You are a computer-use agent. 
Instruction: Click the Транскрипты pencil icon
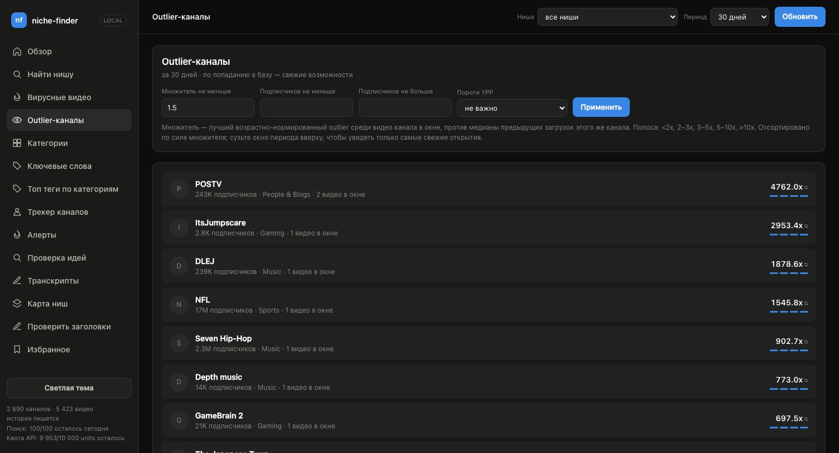[17, 281]
